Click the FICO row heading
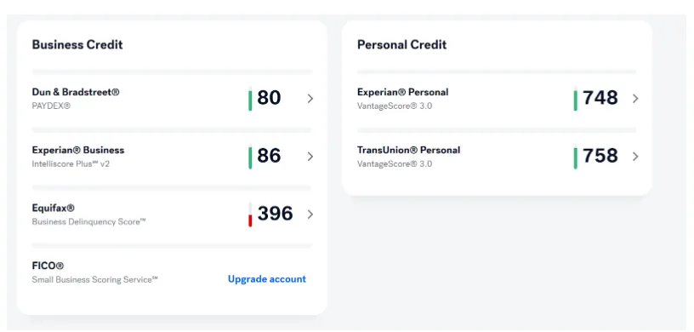 point(48,266)
